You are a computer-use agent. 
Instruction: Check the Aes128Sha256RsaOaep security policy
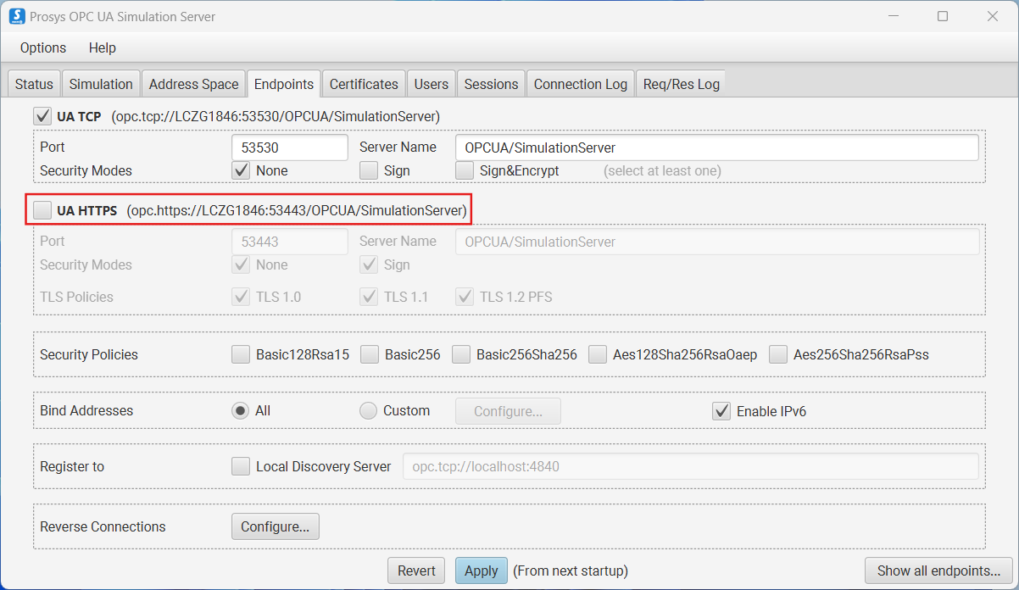(x=598, y=354)
